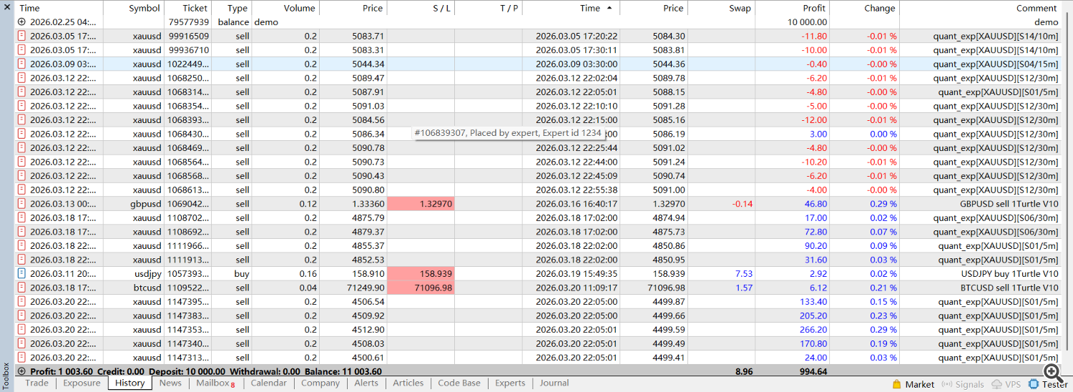Select the usdjpy buy order row icon
Image resolution: width=1073 pixels, height=392 pixels.
pyautogui.click(x=21, y=273)
